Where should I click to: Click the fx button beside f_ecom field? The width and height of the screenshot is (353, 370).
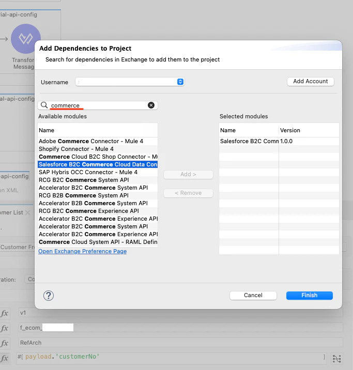point(5,328)
